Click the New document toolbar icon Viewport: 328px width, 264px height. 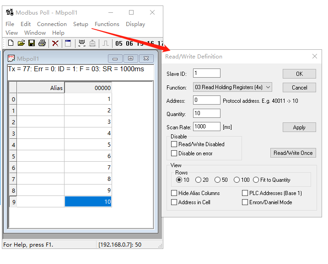[x=11, y=43]
